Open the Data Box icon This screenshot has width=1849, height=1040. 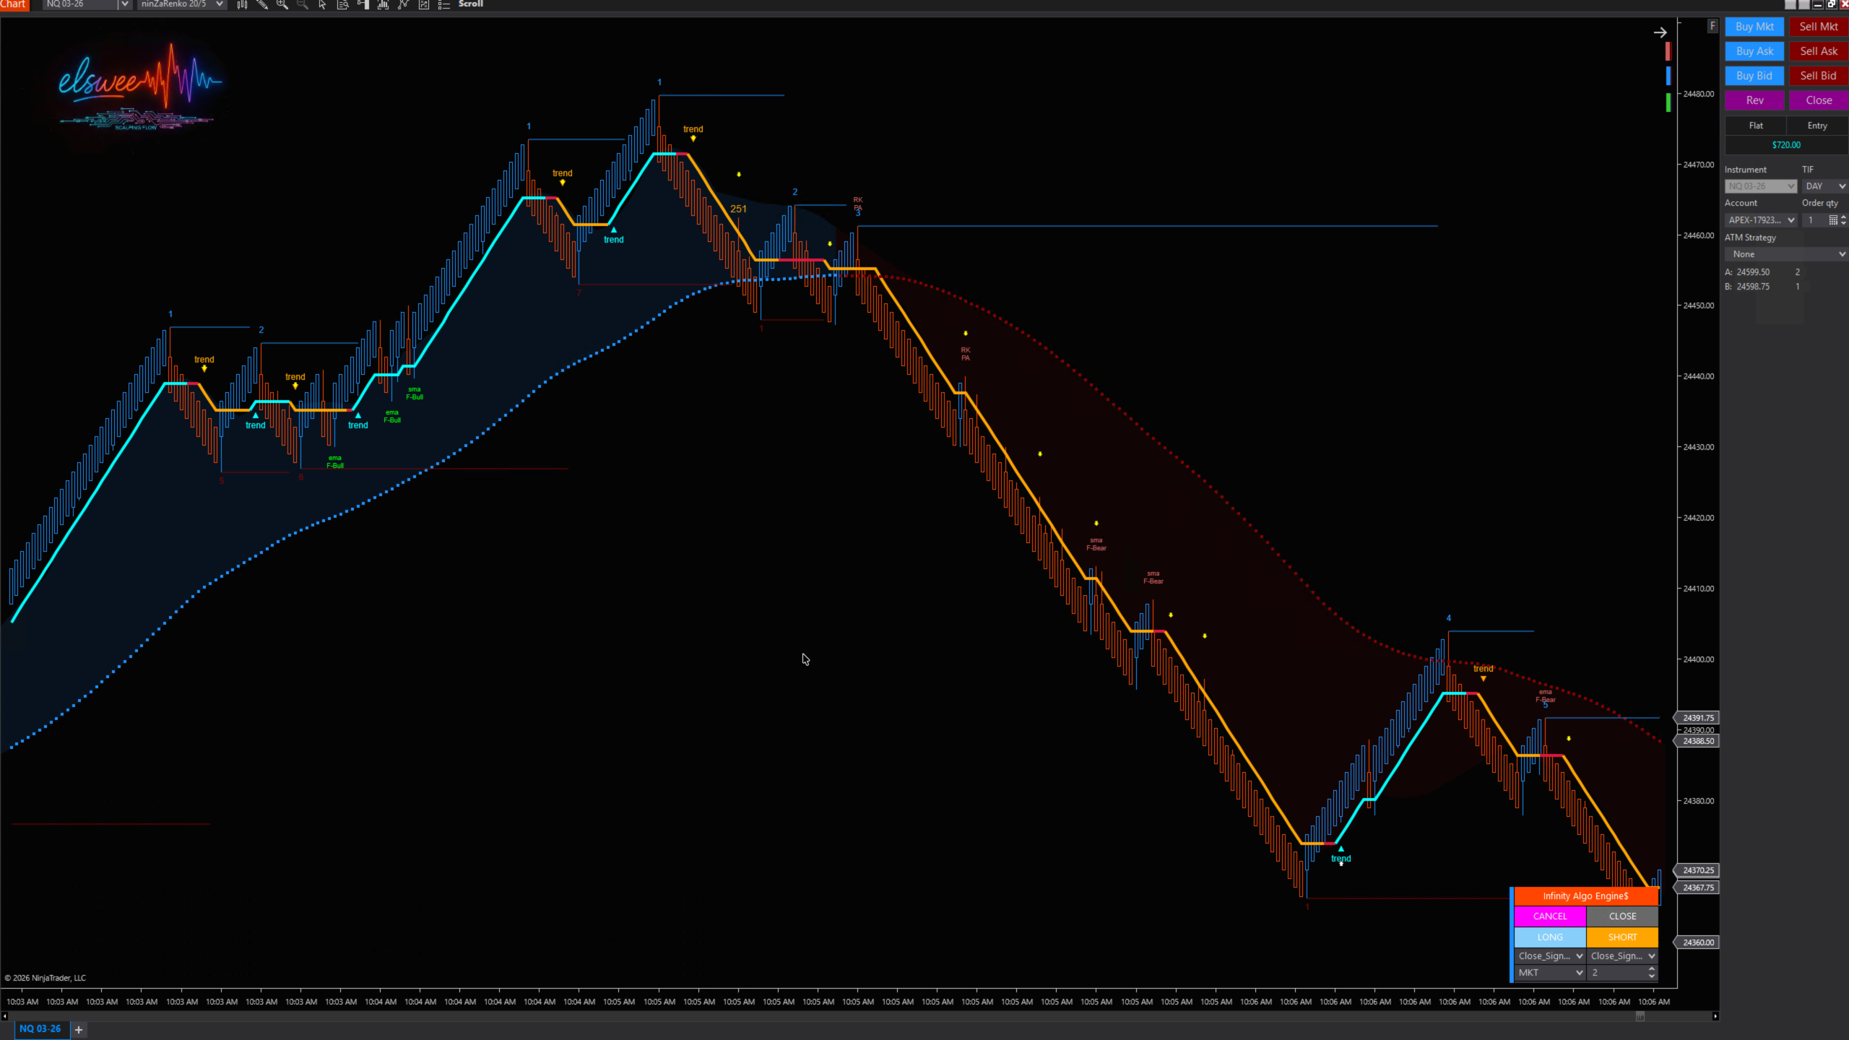pos(343,4)
